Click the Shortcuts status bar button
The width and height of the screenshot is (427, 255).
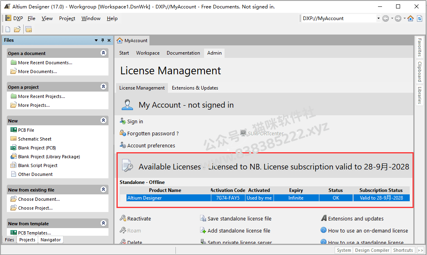tap(403, 250)
